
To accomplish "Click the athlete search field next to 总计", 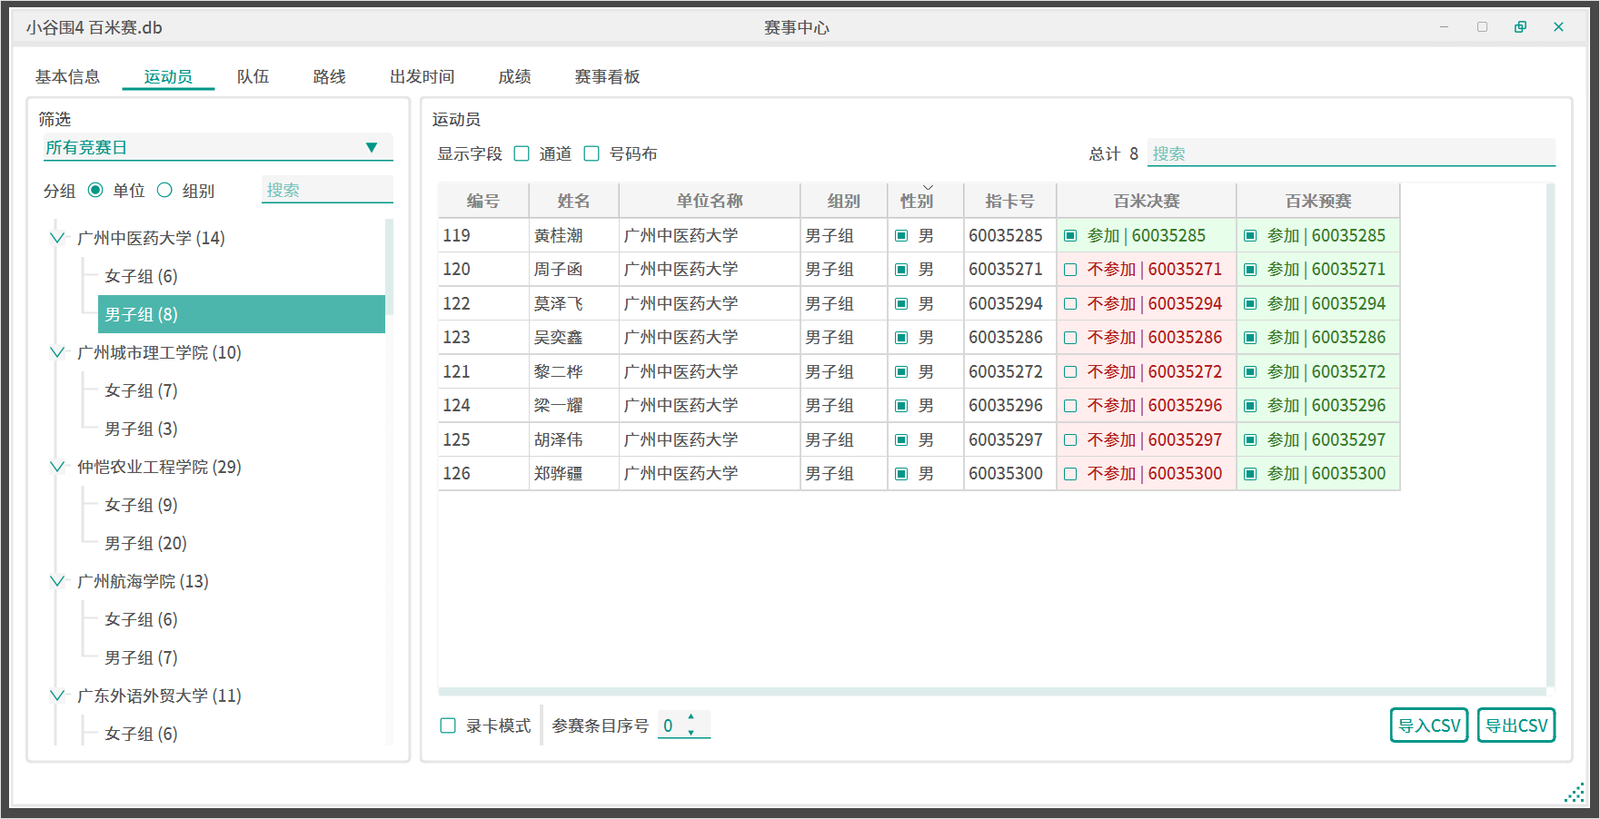I will [x=1350, y=154].
